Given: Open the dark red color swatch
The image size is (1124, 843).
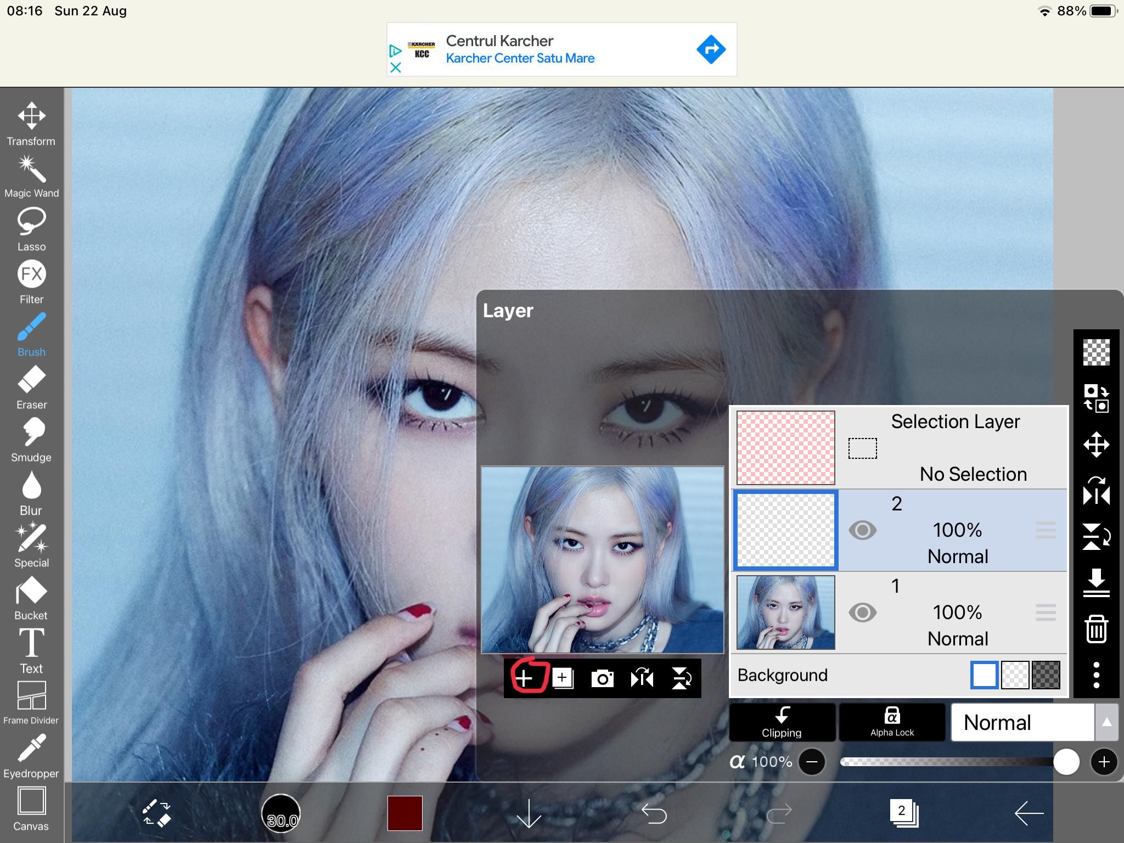Looking at the screenshot, I should click(x=404, y=813).
